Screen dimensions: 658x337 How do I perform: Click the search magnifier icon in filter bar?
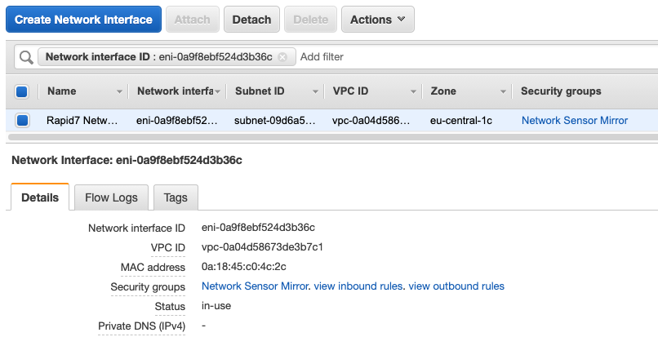click(26, 57)
